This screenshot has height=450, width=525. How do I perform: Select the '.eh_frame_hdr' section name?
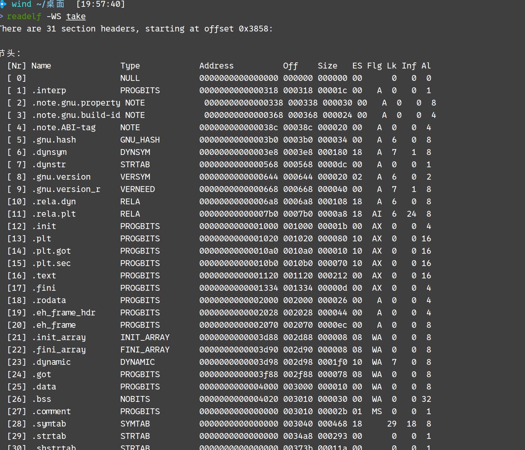click(64, 313)
